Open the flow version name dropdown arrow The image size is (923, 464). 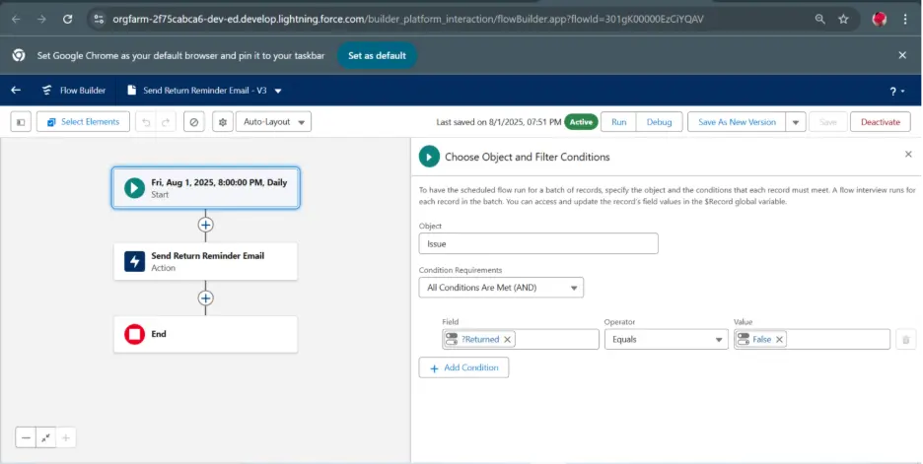click(278, 91)
